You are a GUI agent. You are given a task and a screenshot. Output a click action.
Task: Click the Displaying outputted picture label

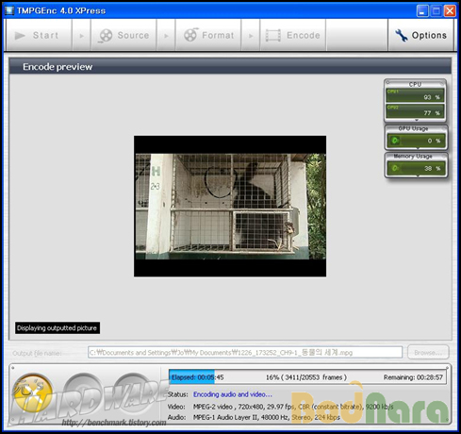(x=58, y=328)
